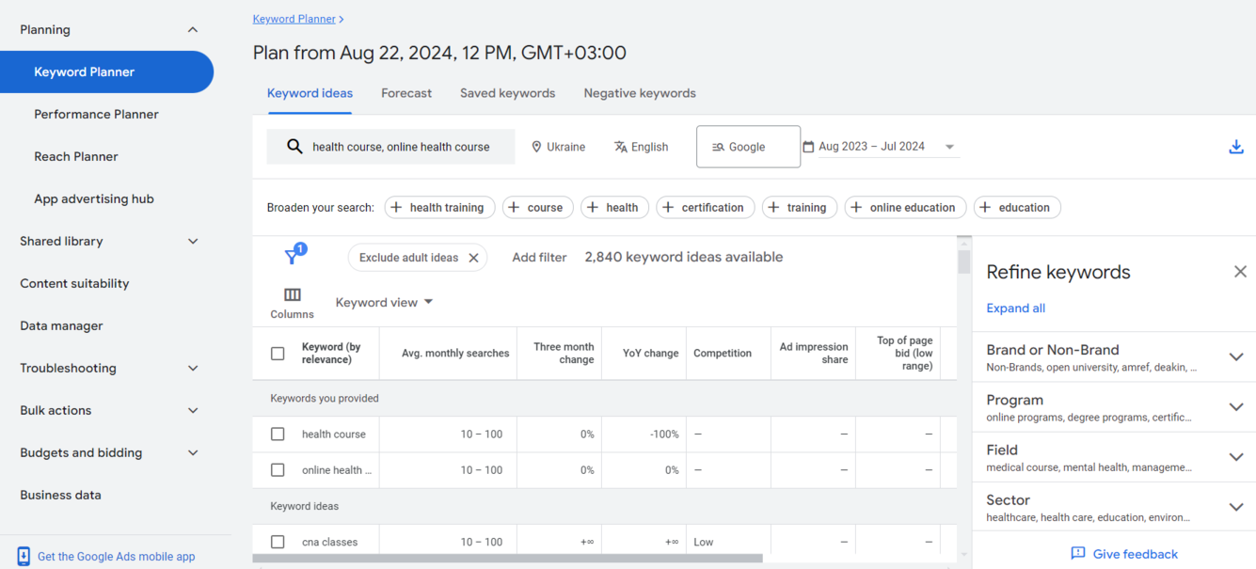Add 'online education' broaden search chip
This screenshot has width=1256, height=569.
(905, 208)
